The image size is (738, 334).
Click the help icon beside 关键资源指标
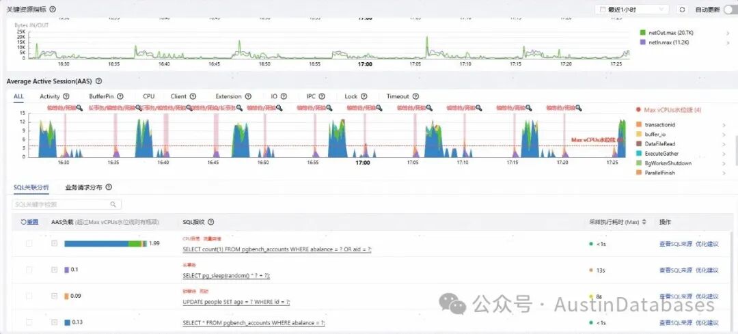[52, 9]
